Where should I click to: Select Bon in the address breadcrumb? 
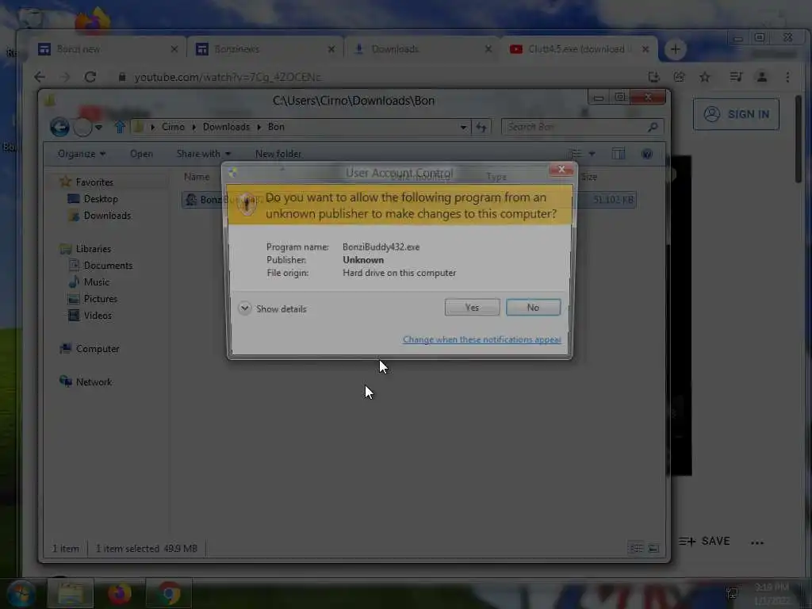pos(276,127)
